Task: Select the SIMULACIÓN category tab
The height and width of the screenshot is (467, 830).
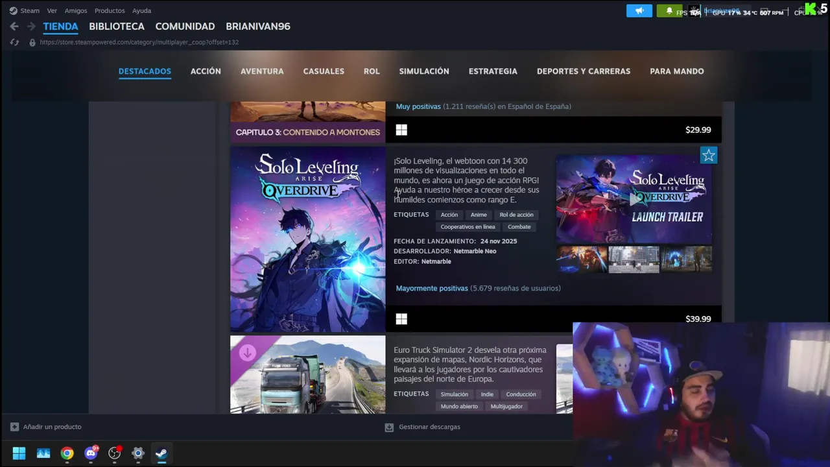Action: click(x=424, y=71)
